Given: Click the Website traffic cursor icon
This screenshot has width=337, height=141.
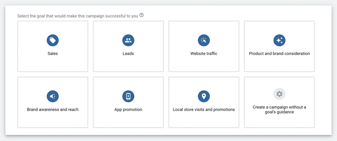Looking at the screenshot, I should (204, 40).
